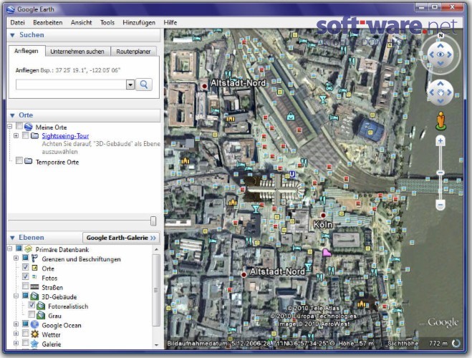
Task: Click the Grau building icon
Action: click(41, 315)
